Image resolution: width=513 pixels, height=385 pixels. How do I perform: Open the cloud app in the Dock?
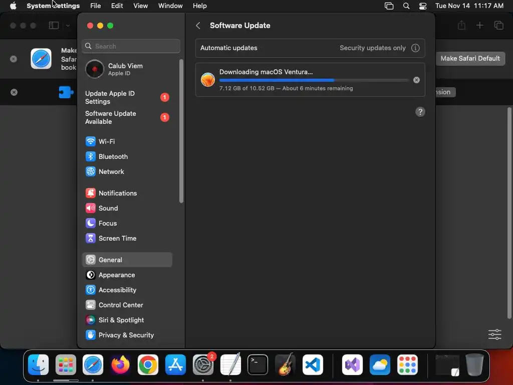tap(380, 365)
